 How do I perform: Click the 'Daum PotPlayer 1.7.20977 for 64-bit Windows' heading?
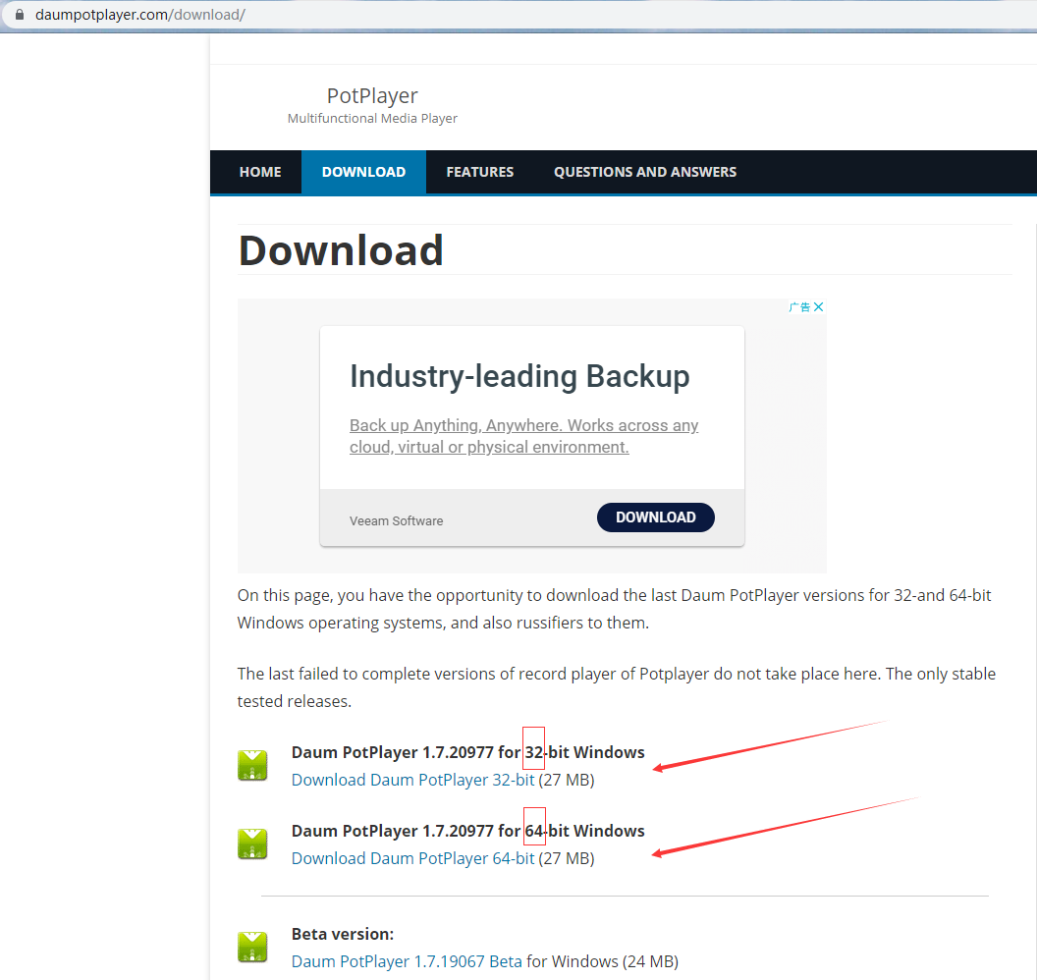click(467, 831)
